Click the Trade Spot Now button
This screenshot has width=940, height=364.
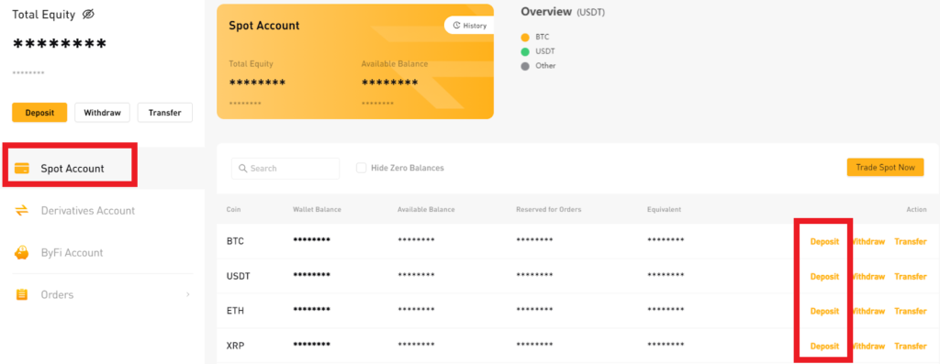point(886,168)
